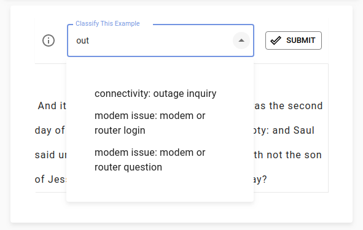
Task: Click the blank card area below the passage
Action: (x=182, y=207)
